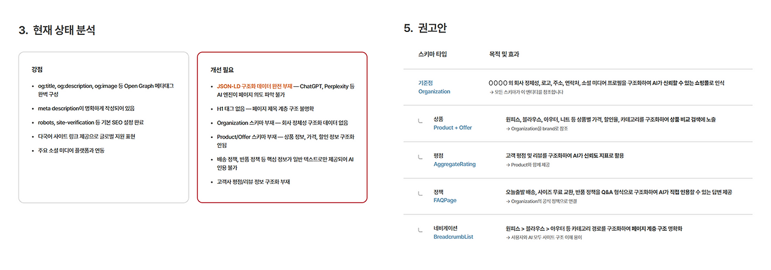Click the '5. 권고안' heading
The height and width of the screenshot is (270, 771).
point(425,28)
